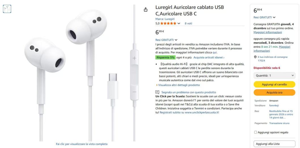Viewport: 300px width, 148px height.
Task: Click Transazione sicura payment link
Action: (279, 123)
